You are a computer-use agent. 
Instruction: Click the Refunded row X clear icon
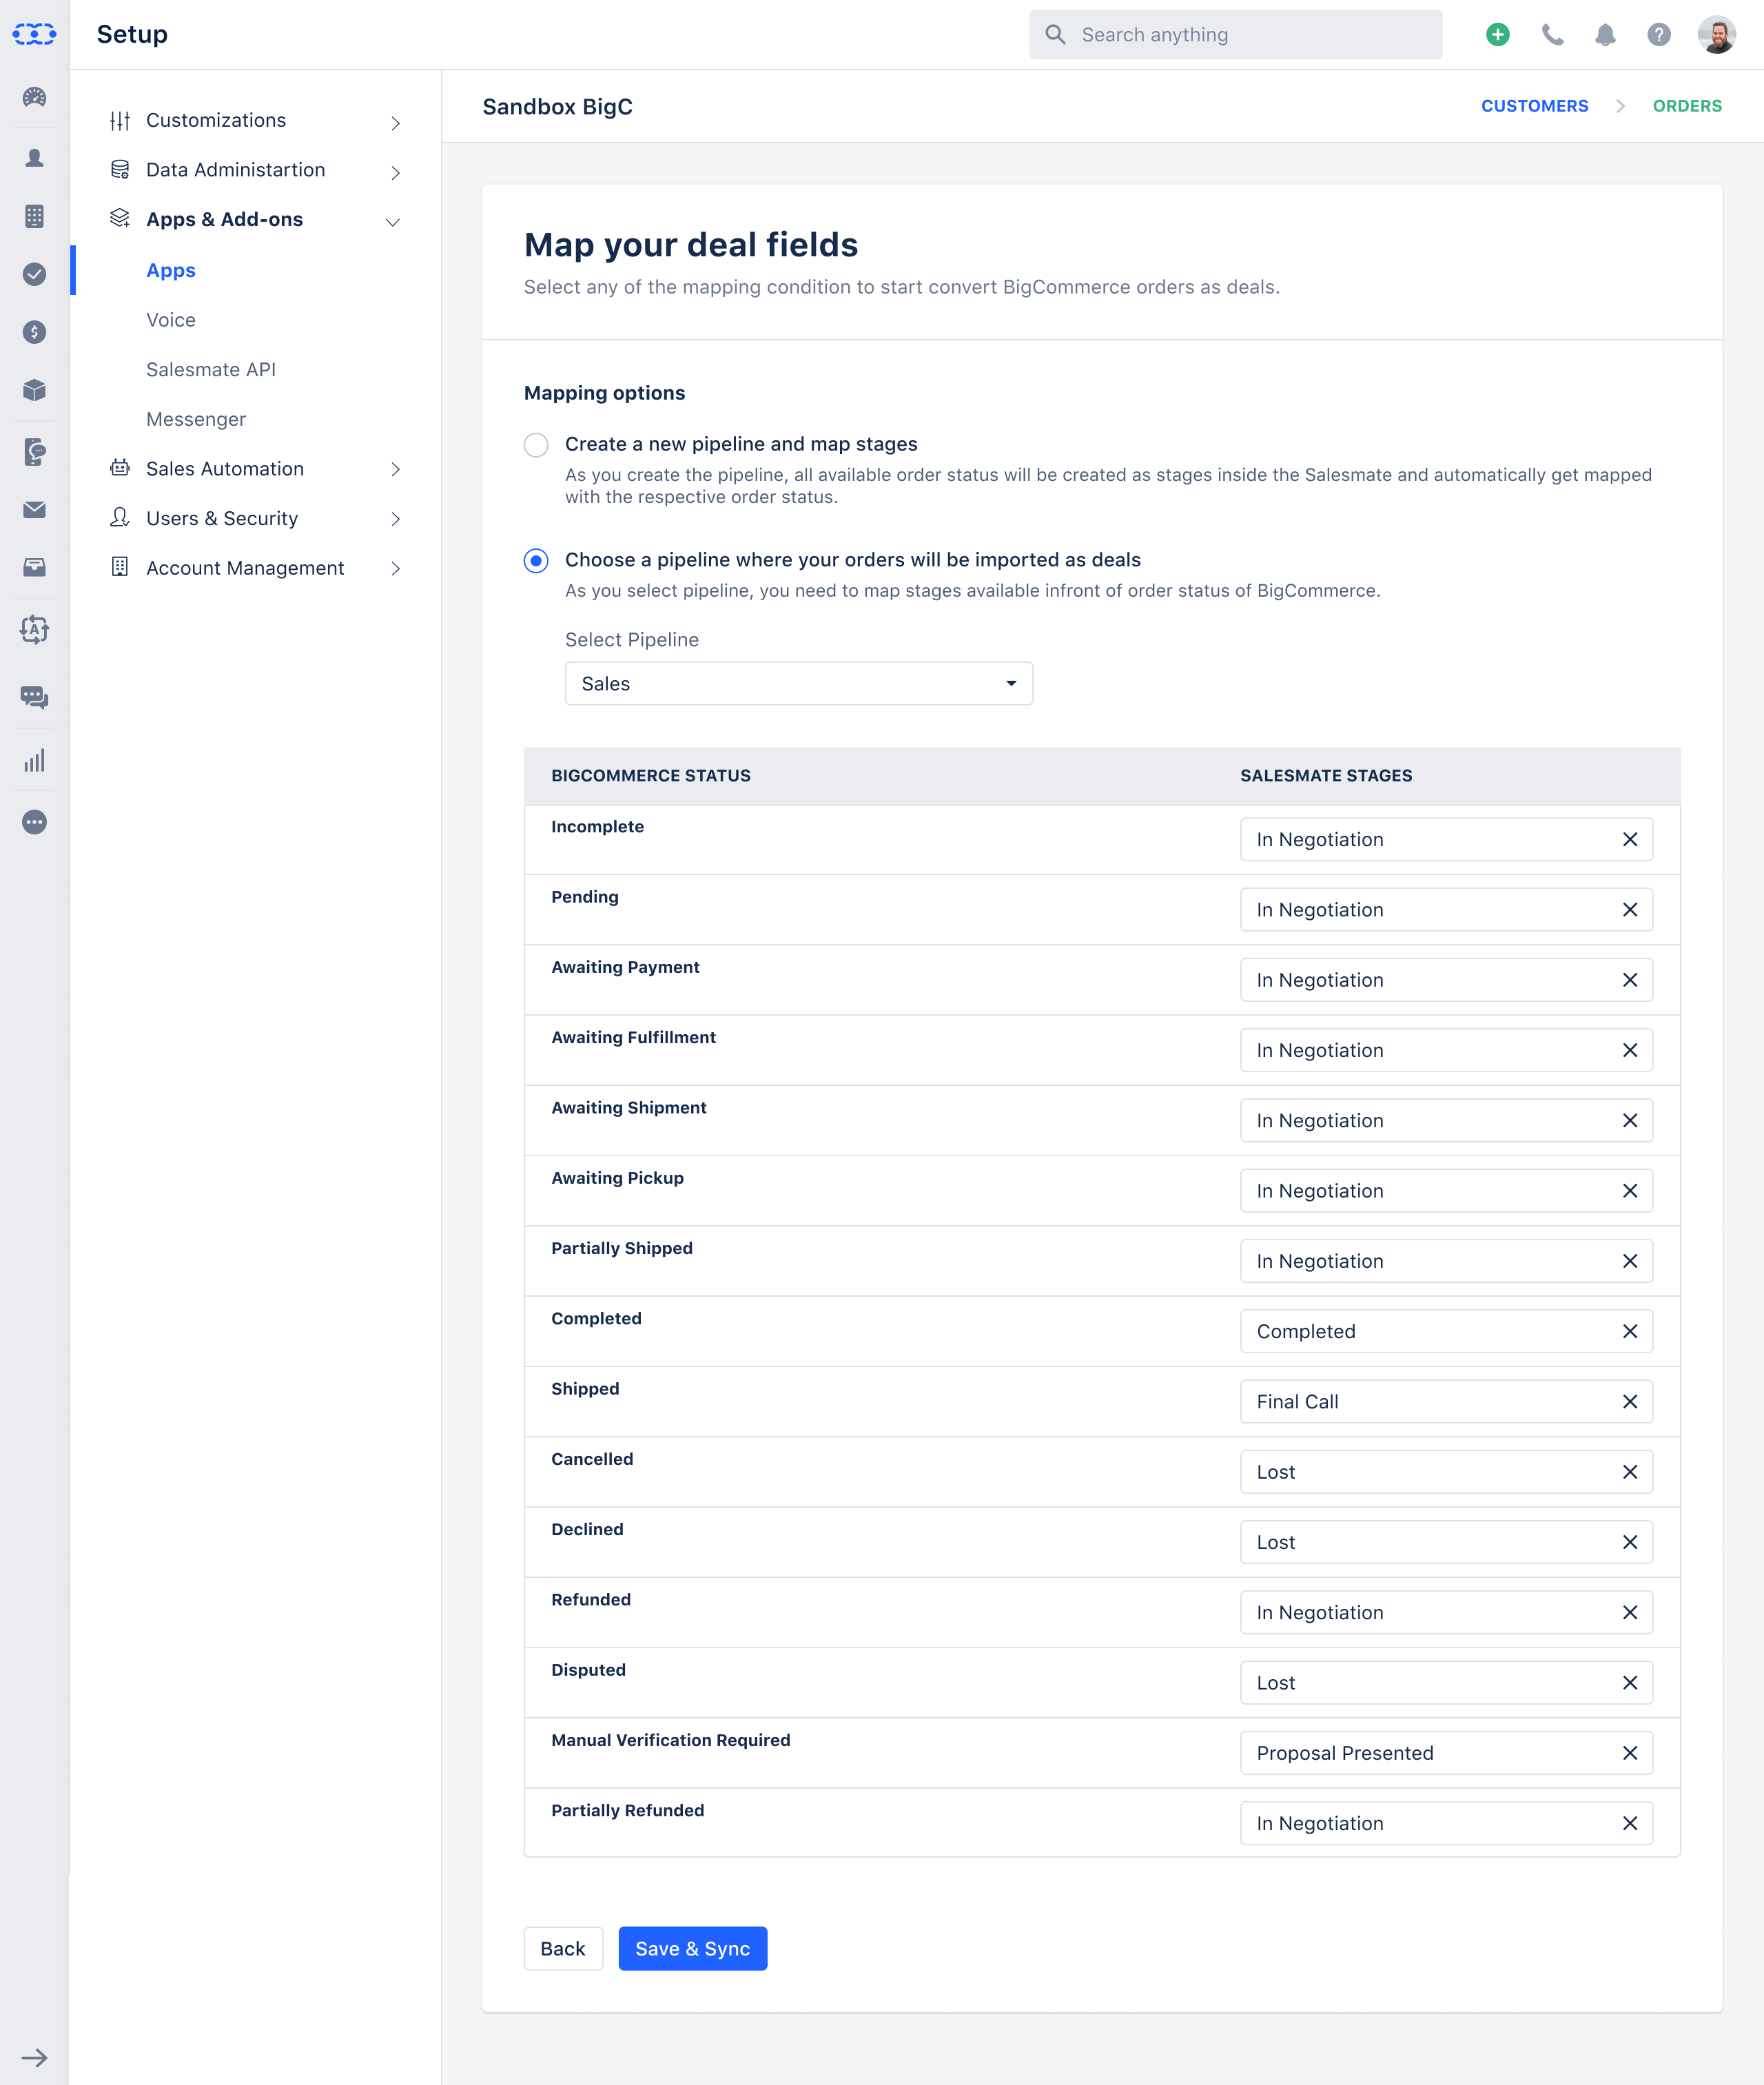1629,1612
